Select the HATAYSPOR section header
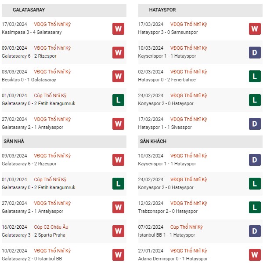Screen dimensions: 263x263 pos(200,10)
